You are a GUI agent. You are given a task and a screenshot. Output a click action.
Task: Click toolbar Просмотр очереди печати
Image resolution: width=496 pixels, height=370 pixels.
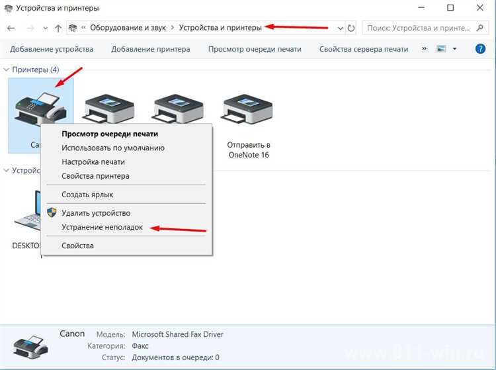pos(255,49)
